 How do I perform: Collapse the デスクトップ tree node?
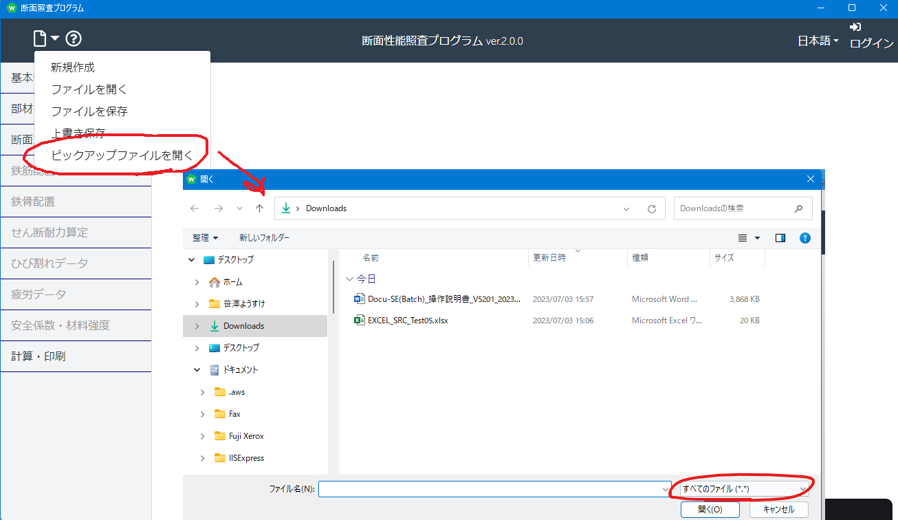pos(191,259)
